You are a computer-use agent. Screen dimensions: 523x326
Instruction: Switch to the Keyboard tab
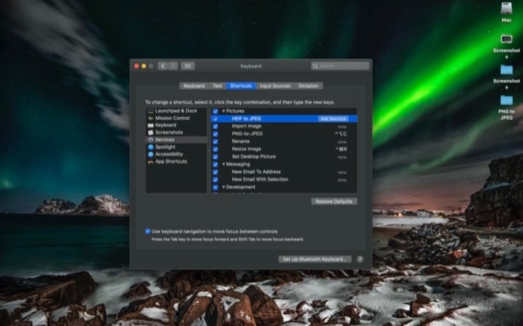pyautogui.click(x=194, y=86)
